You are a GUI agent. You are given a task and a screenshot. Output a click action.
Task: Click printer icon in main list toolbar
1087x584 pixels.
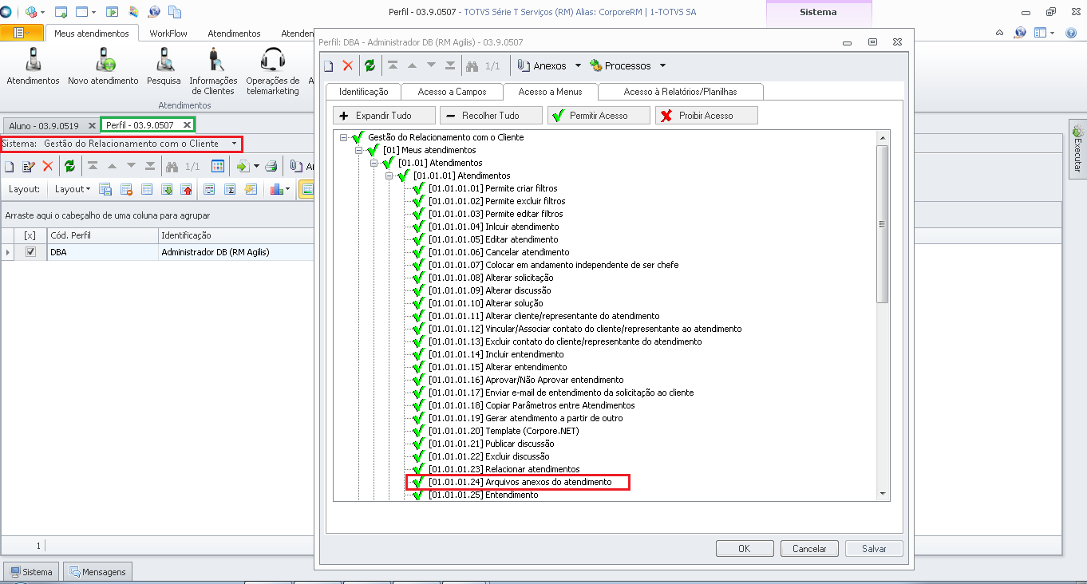click(x=271, y=166)
